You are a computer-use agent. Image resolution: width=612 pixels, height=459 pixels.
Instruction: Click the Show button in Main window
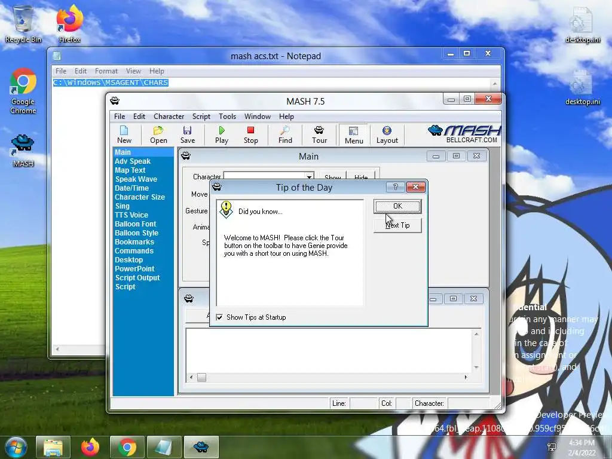click(x=332, y=177)
